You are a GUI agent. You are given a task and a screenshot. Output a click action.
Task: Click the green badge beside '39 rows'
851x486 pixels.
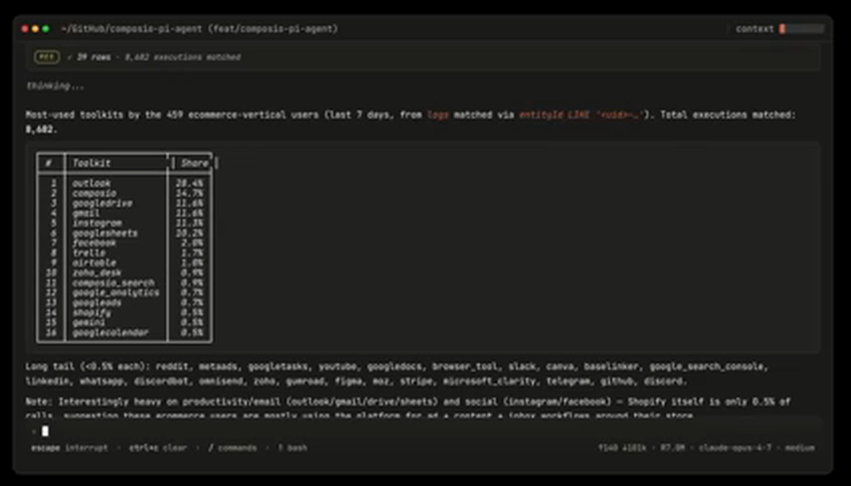point(46,57)
